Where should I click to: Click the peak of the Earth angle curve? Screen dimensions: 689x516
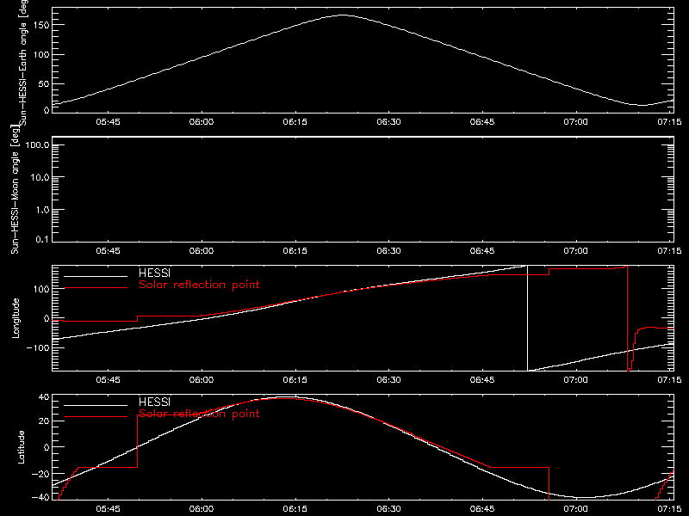pyautogui.click(x=343, y=15)
